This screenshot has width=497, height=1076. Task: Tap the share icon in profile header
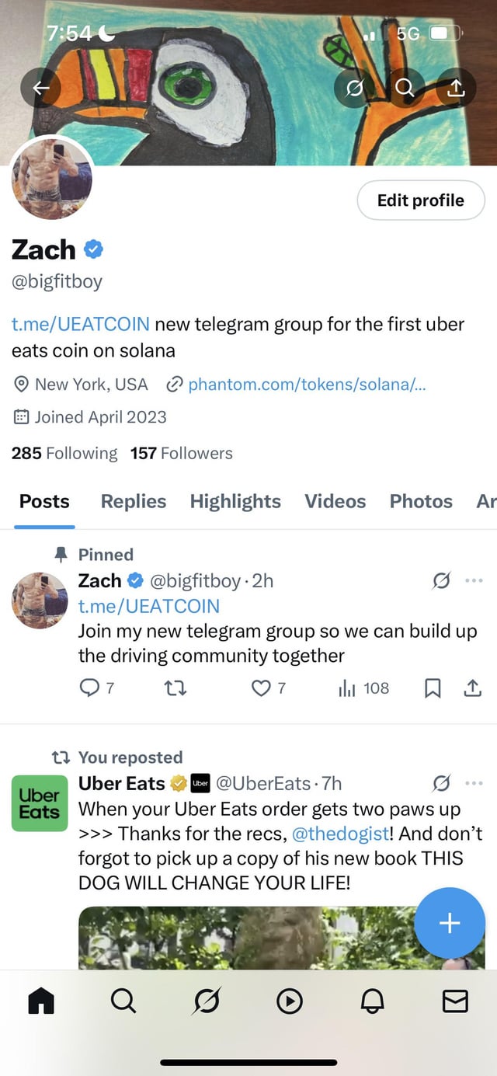(x=456, y=89)
